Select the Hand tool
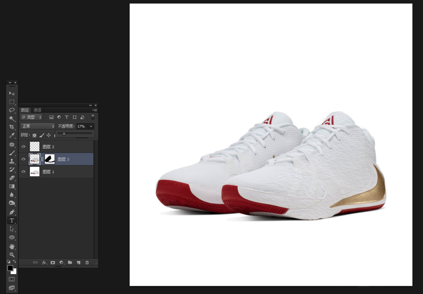Screen dimensions: 423x294 12,246
